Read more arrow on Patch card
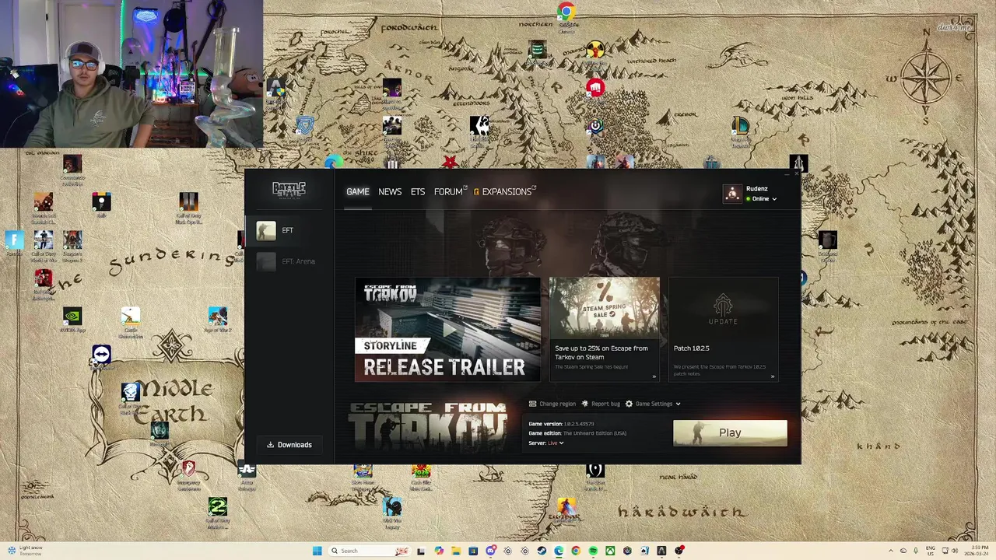 (x=772, y=376)
